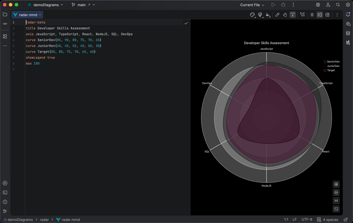This screenshot has height=223, width=353.
Task: Open the AI chat tool window
Action: tap(348, 24)
